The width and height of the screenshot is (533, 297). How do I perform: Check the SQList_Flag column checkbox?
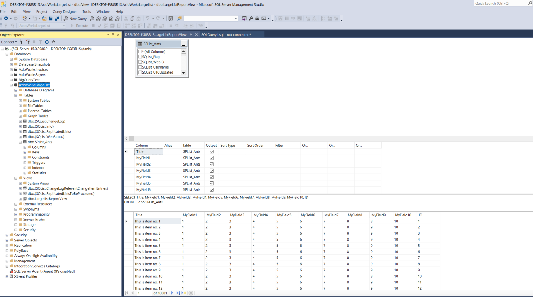pyautogui.click(x=140, y=57)
